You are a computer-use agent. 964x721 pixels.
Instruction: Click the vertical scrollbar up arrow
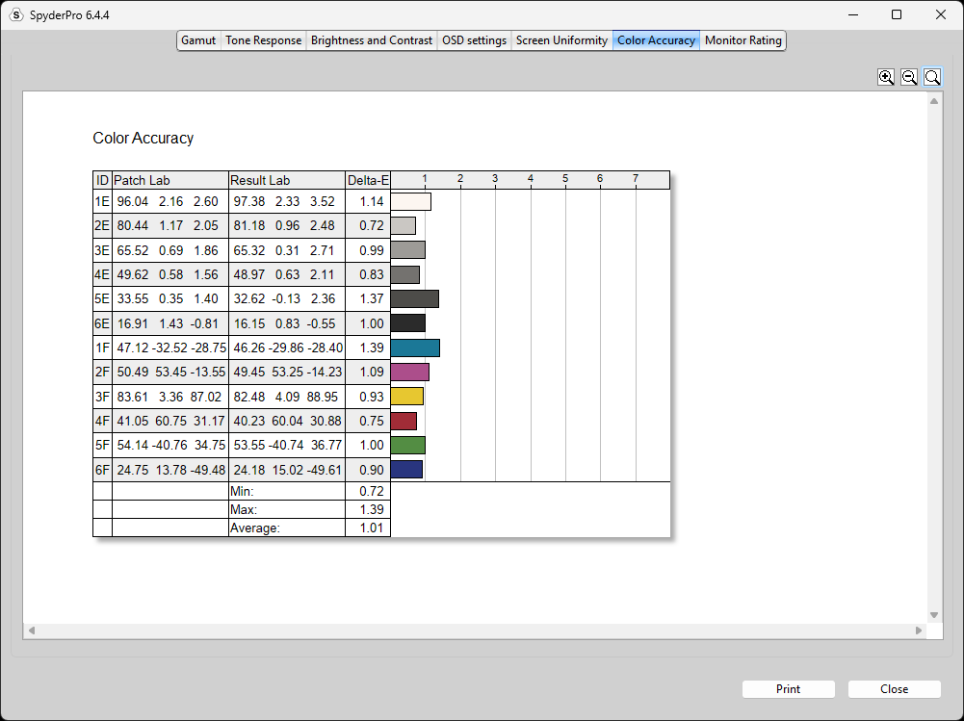pyautogui.click(x=934, y=101)
